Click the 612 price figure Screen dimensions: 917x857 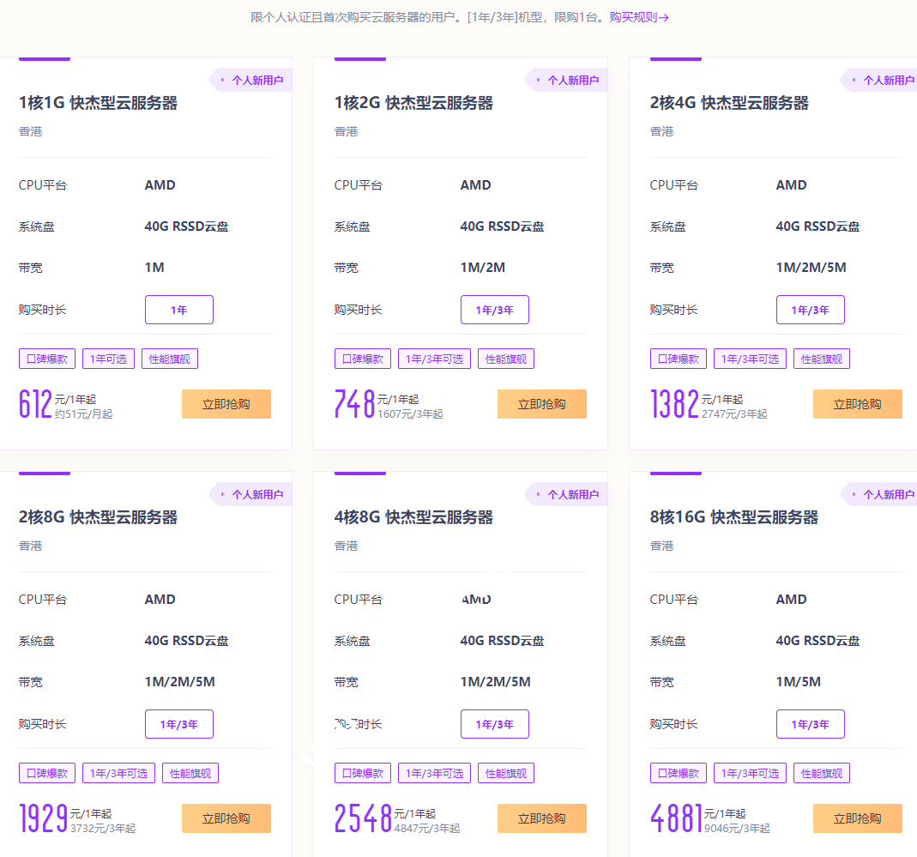coord(36,404)
